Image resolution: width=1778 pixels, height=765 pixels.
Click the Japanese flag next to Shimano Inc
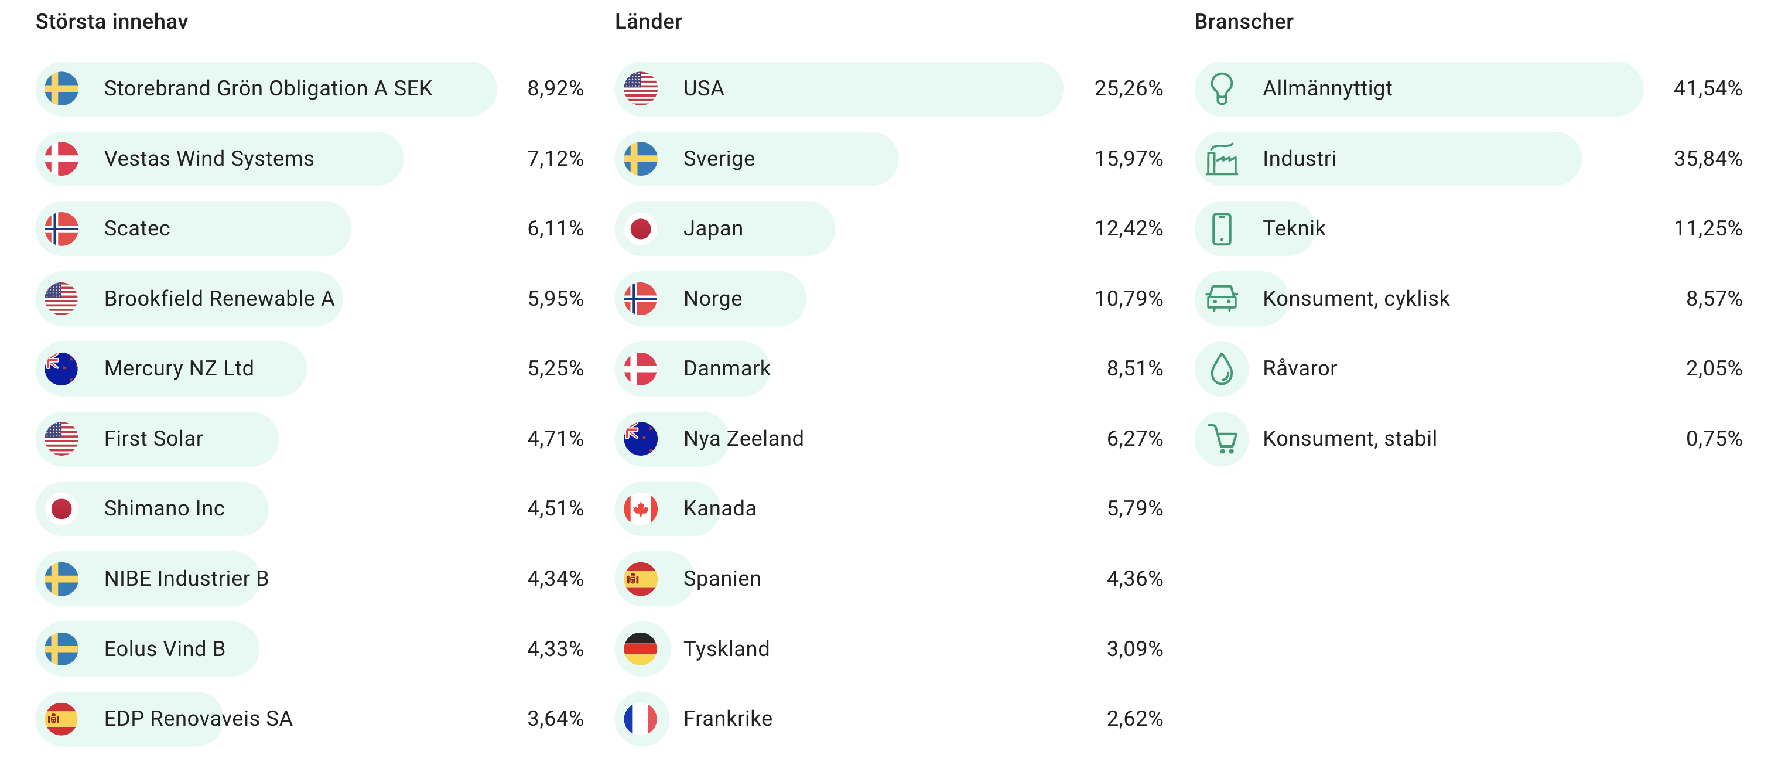pos(61,509)
